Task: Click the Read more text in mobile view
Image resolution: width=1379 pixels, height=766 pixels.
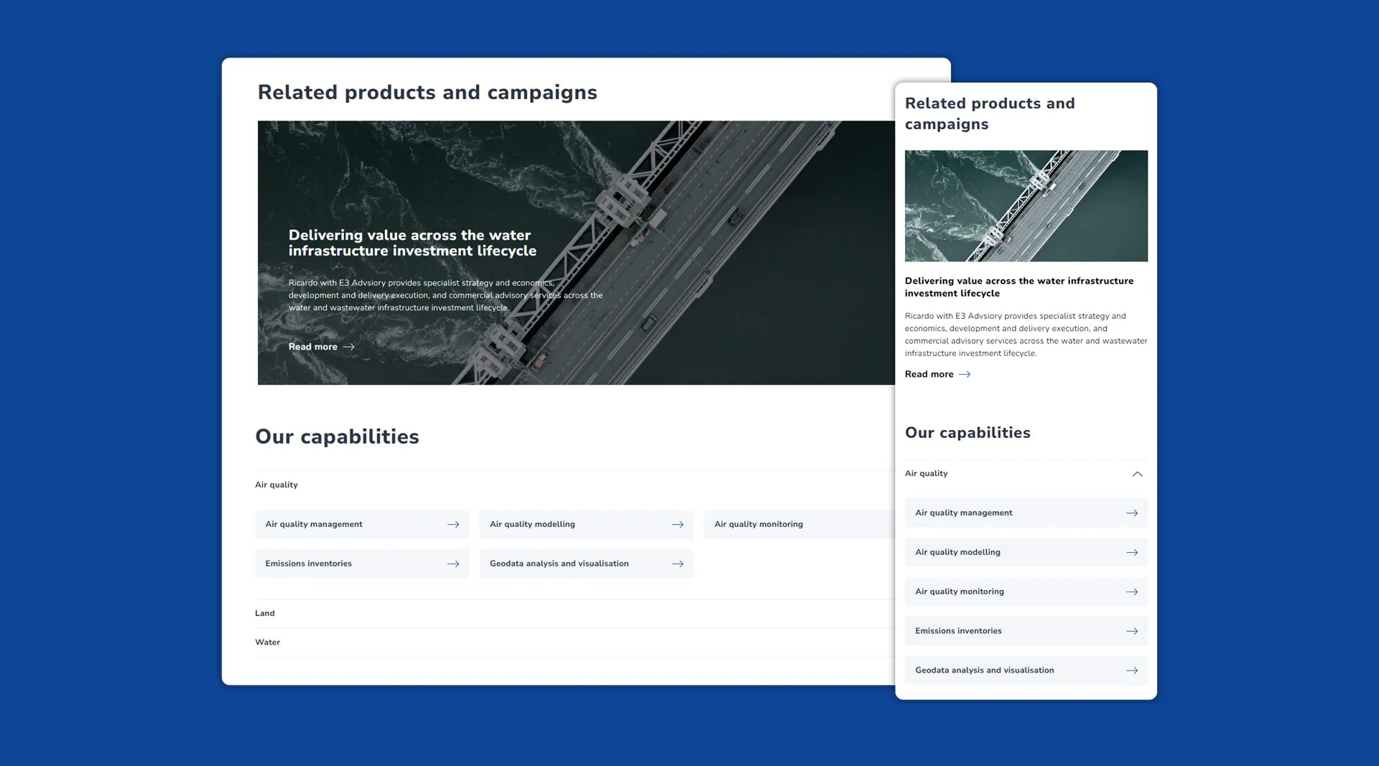Action: pos(929,375)
